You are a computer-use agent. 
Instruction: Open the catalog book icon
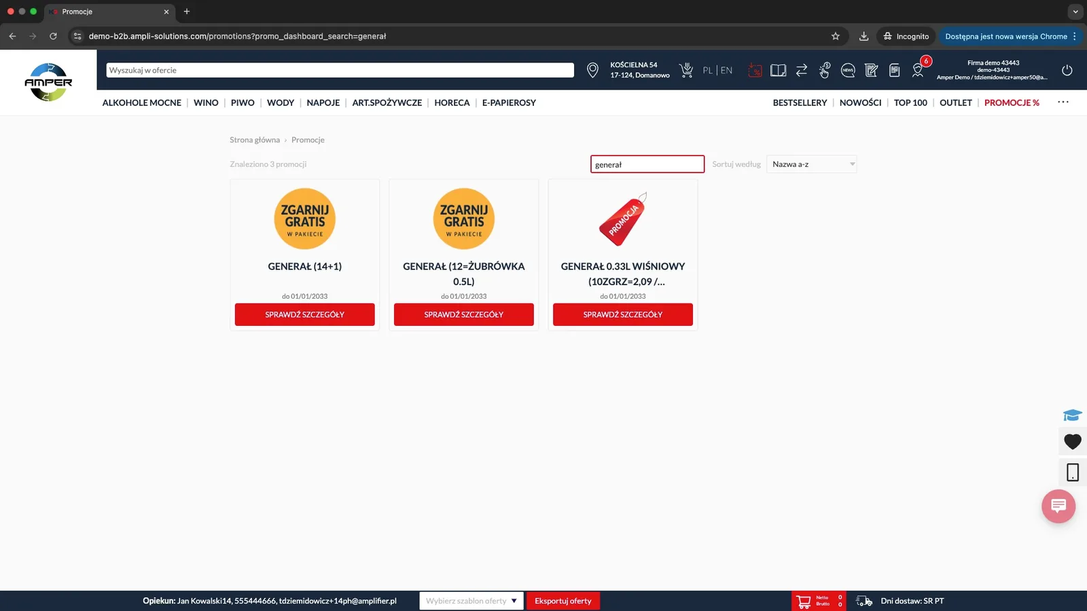(x=778, y=70)
